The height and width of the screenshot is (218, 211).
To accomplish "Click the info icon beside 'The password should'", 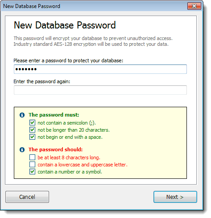I will (x=22, y=149).
